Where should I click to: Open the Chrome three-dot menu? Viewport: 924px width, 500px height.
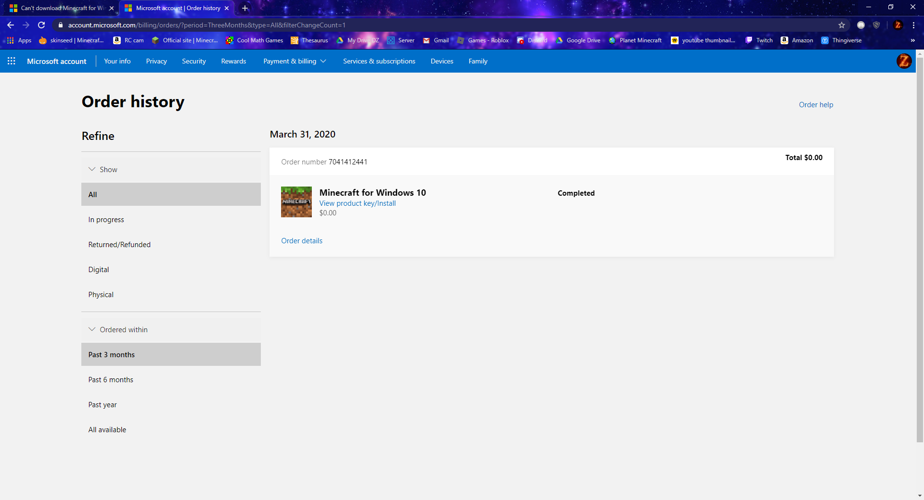pos(913,25)
